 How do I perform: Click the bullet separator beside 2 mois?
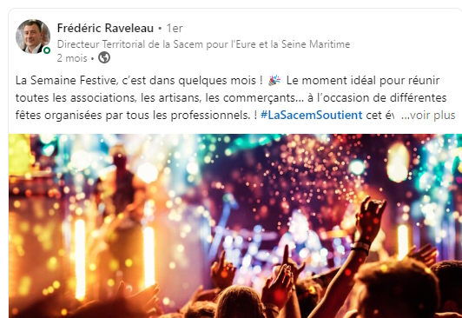(x=93, y=58)
